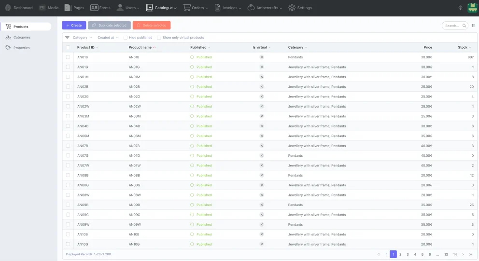479x261 pixels.
Task: Go to the next page with the arrow
Action: 463,254
